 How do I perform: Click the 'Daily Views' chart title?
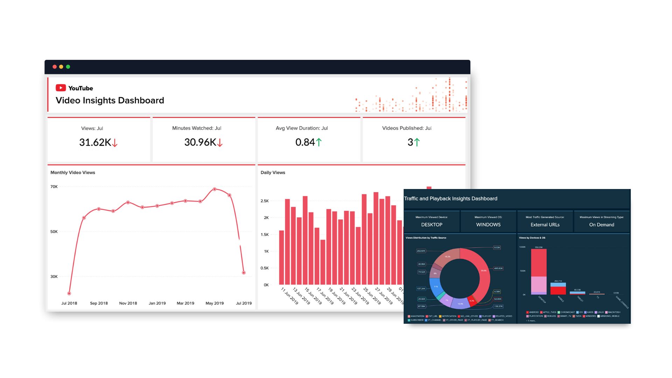click(273, 173)
